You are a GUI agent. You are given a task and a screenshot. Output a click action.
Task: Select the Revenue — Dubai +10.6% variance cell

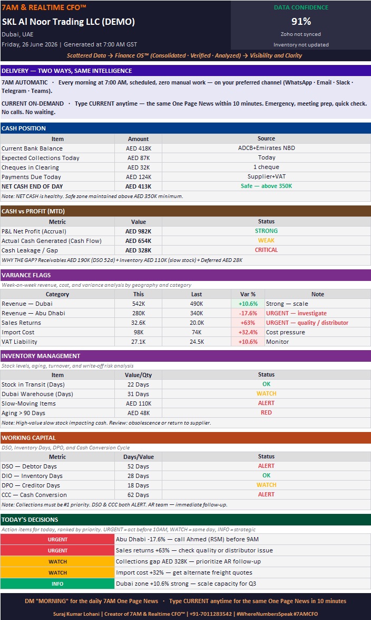(x=248, y=304)
